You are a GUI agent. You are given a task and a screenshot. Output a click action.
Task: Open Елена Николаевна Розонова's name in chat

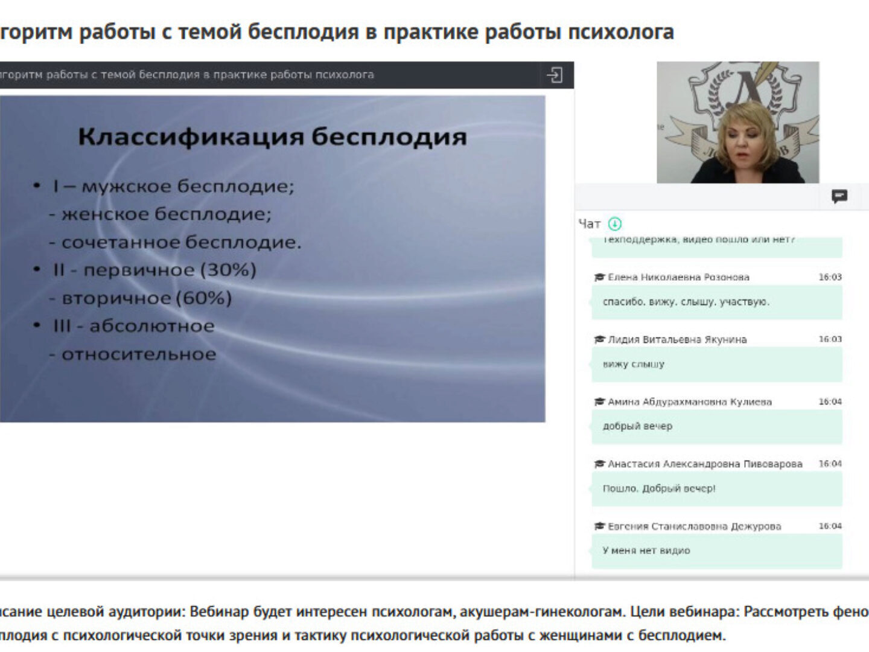678,278
